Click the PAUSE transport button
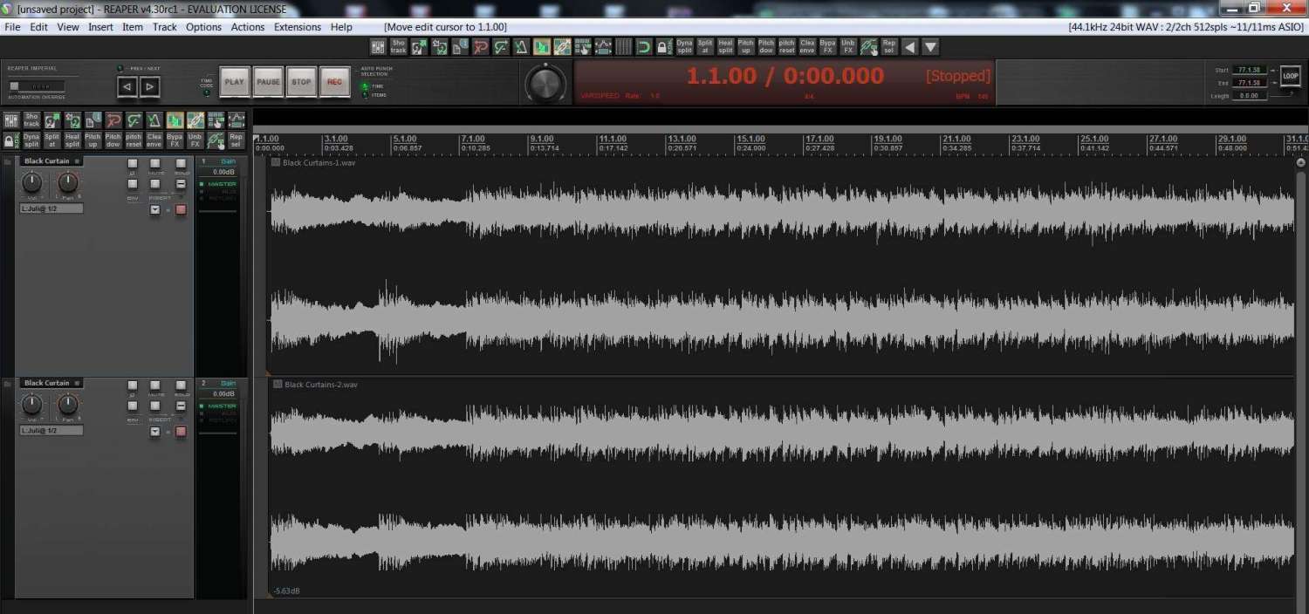 pyautogui.click(x=268, y=82)
